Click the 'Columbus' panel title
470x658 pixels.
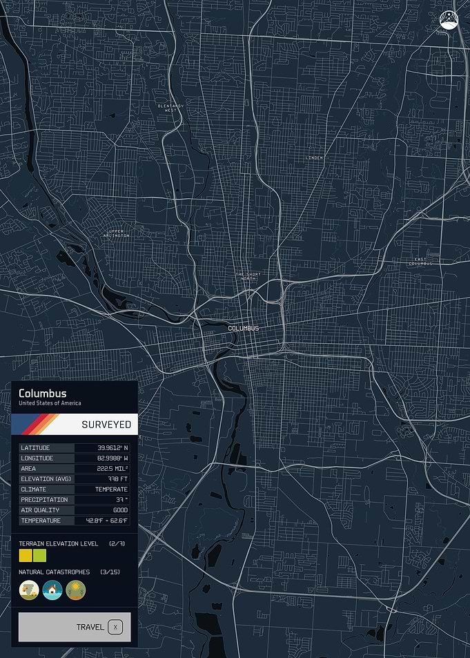42,393
